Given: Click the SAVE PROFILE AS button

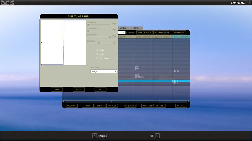Looking at the screenshot, I should click(161, 32).
